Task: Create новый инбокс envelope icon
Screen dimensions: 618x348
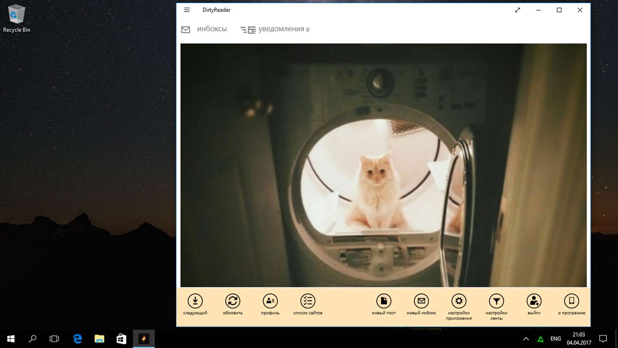Action: [x=421, y=301]
